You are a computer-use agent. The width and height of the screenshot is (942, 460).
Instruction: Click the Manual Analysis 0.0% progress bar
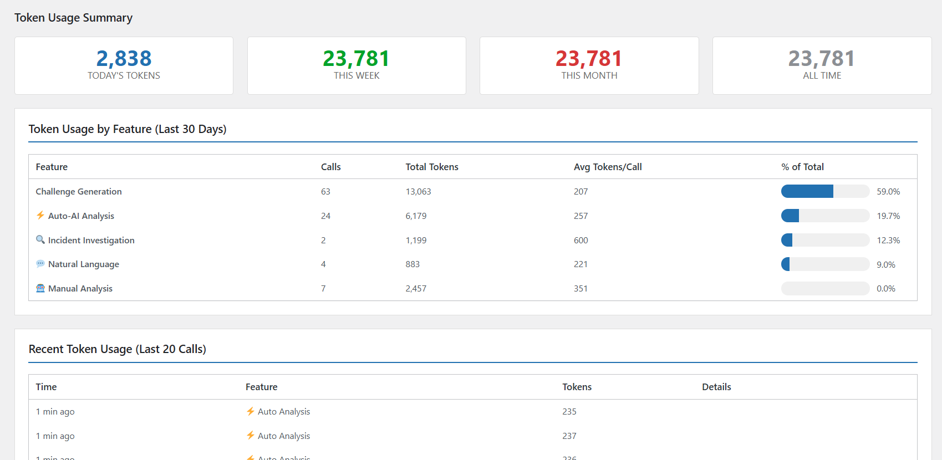tap(825, 288)
